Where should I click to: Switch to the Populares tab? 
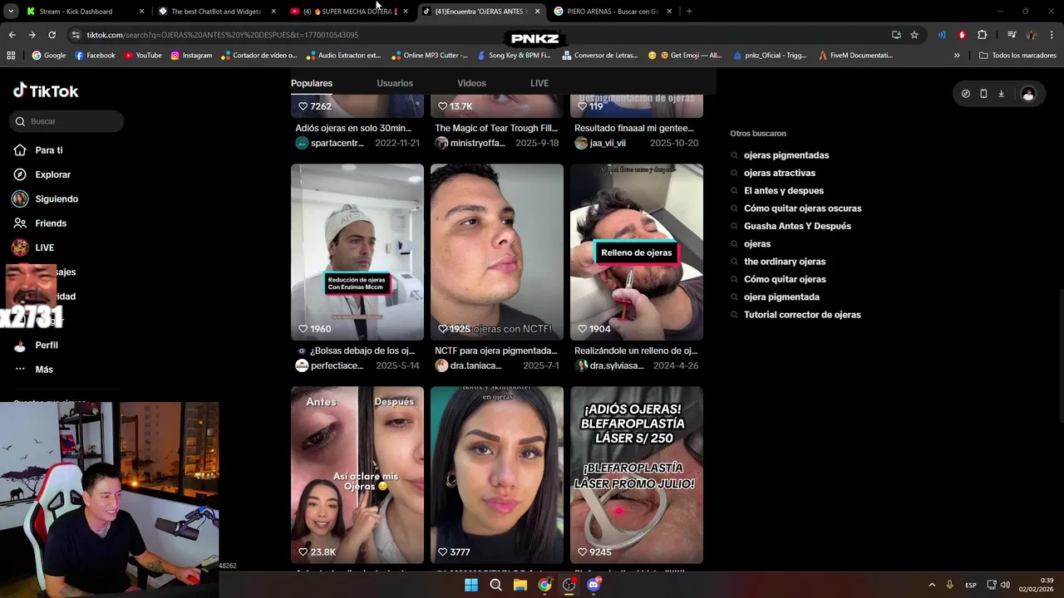(312, 83)
